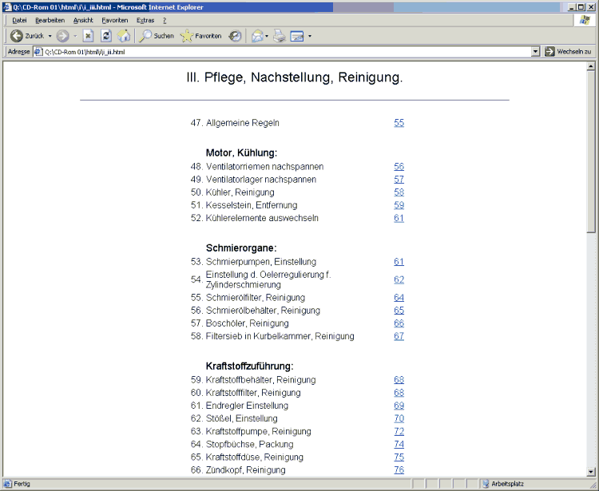Open page link 75 for Kraftstoffdüse, Reinigung

399,457
